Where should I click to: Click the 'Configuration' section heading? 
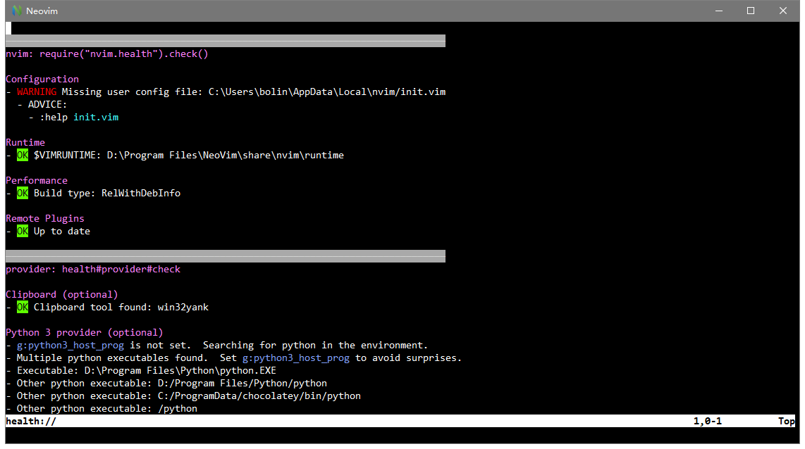(x=42, y=79)
